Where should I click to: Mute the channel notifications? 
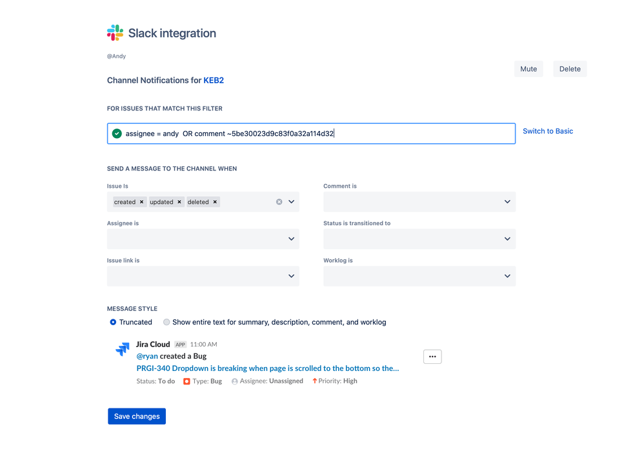click(x=528, y=69)
